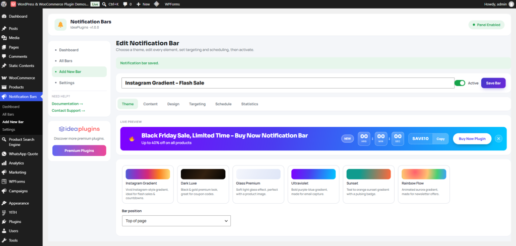This screenshot has height=246, width=516.
Task: Click the Dashboard gauge icon in sidebar
Action: tap(4, 16)
